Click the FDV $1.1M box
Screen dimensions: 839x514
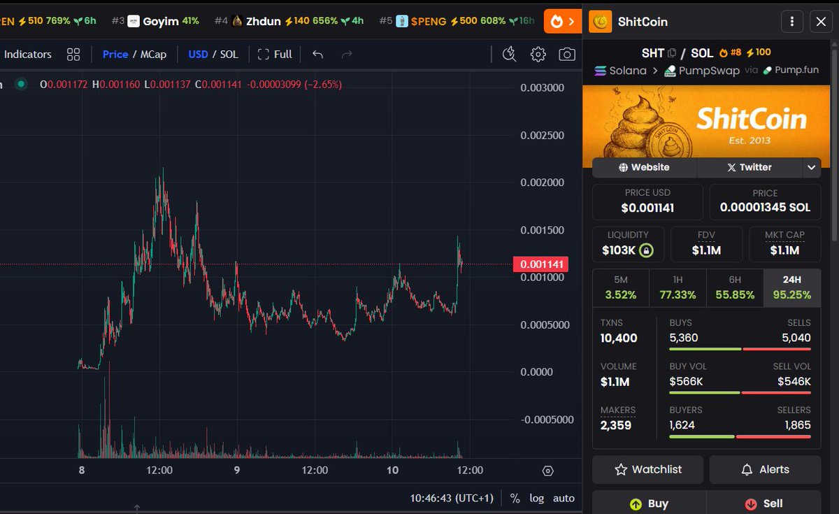(x=706, y=243)
